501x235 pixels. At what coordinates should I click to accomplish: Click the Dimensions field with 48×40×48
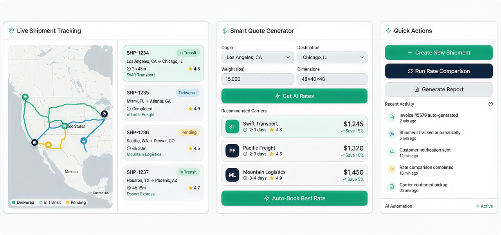(x=332, y=79)
